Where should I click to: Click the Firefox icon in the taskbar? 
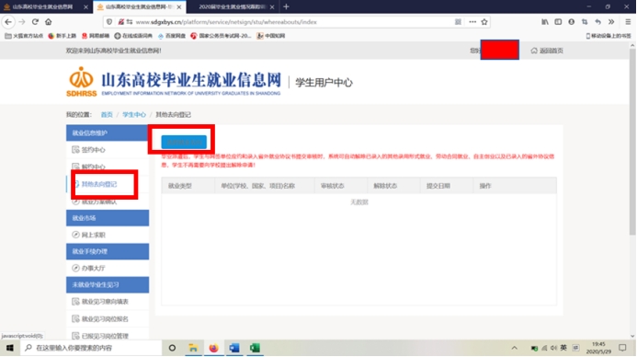click(x=213, y=348)
